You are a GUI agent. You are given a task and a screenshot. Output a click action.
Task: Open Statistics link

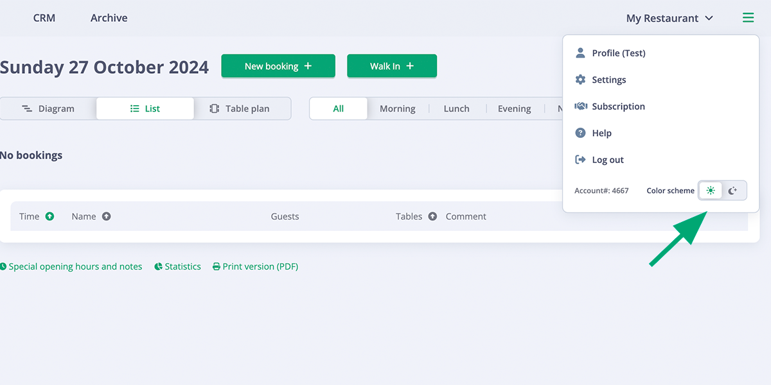point(178,266)
